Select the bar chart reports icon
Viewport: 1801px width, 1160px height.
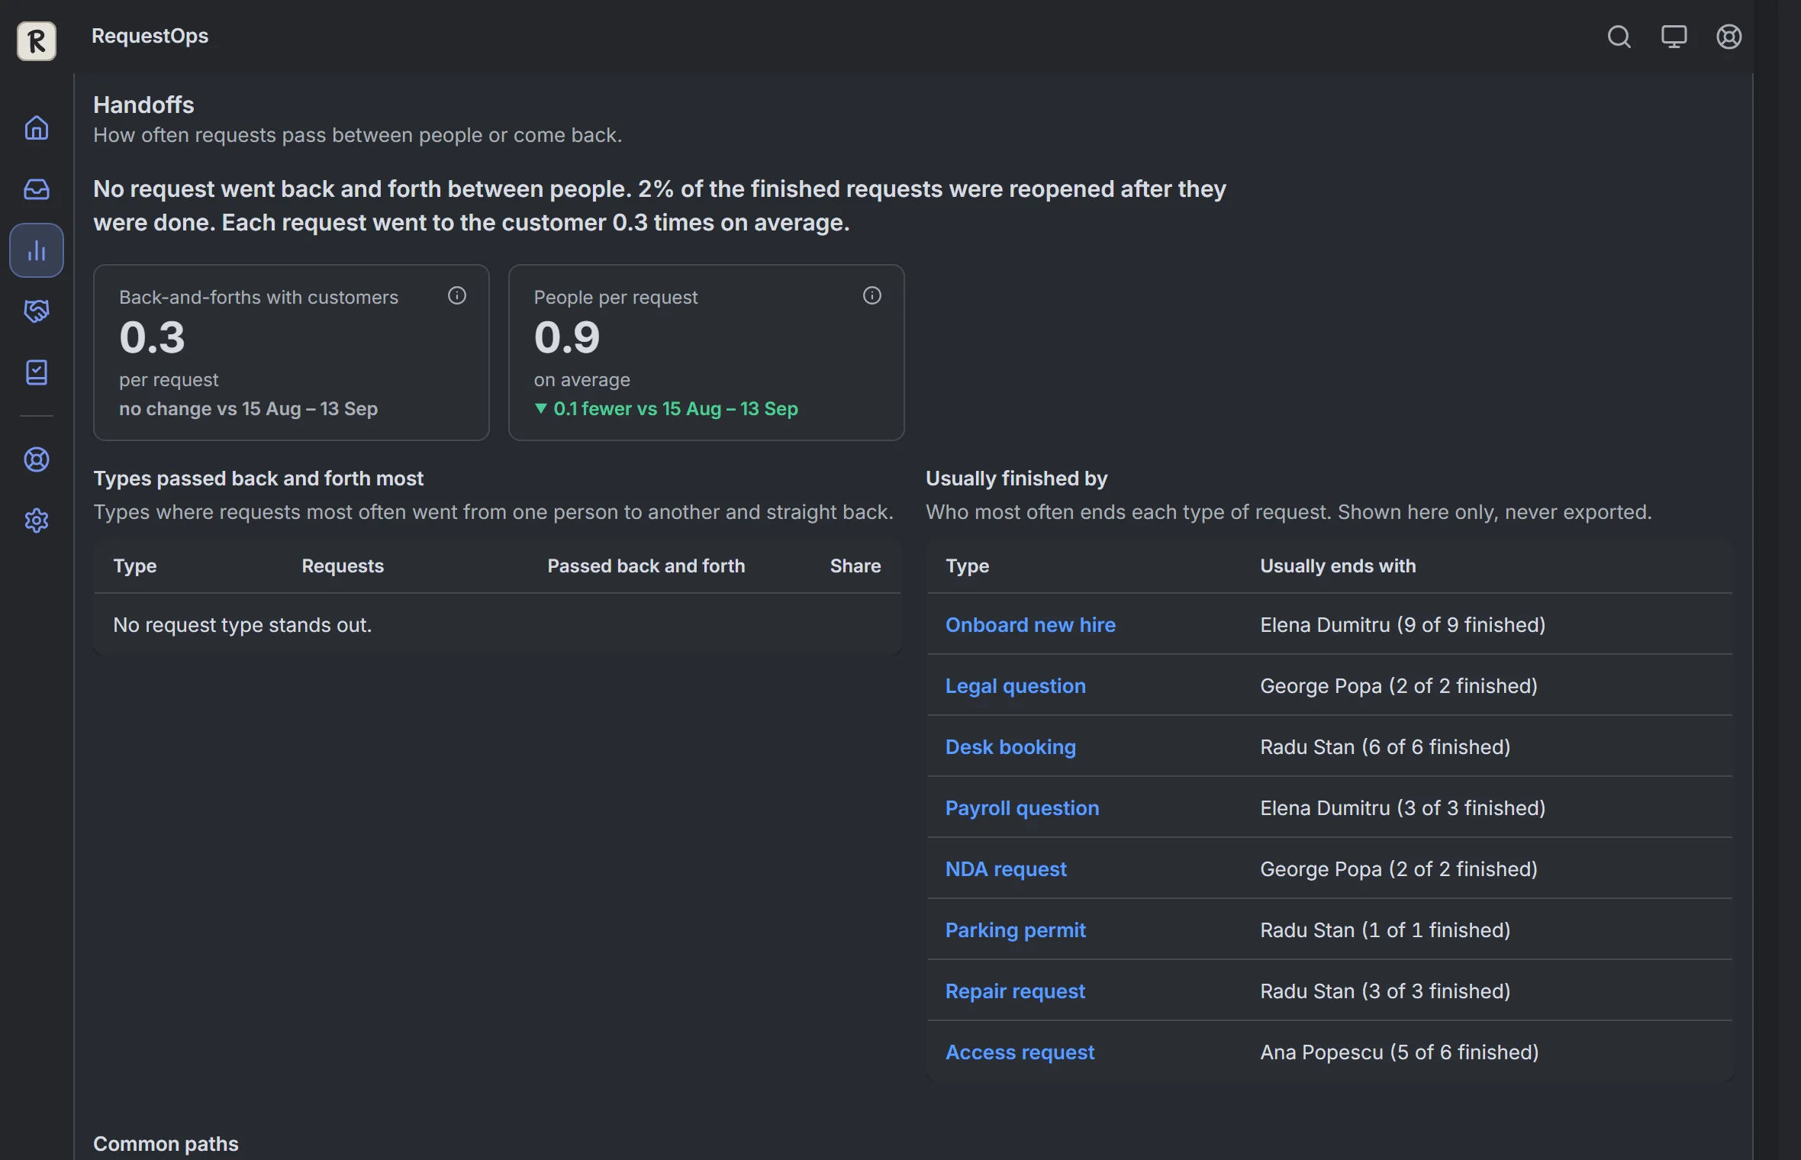tap(37, 250)
